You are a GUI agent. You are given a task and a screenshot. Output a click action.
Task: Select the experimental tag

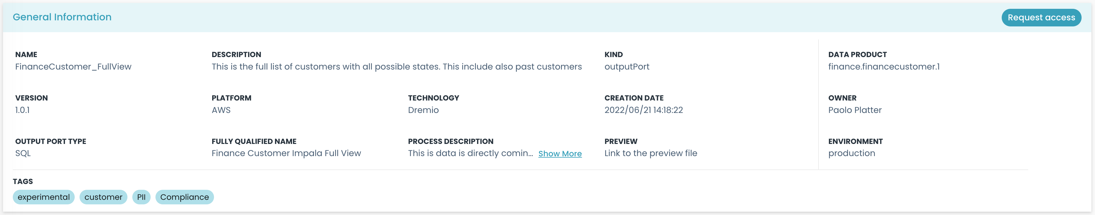[x=43, y=197]
